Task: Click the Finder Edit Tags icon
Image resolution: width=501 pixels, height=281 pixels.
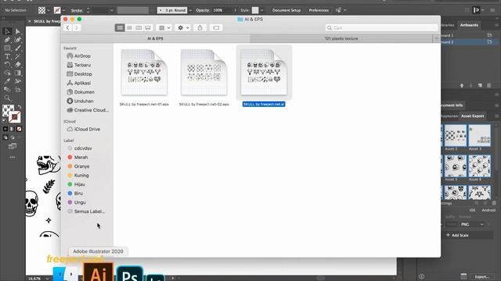Action: pyautogui.click(x=216, y=28)
